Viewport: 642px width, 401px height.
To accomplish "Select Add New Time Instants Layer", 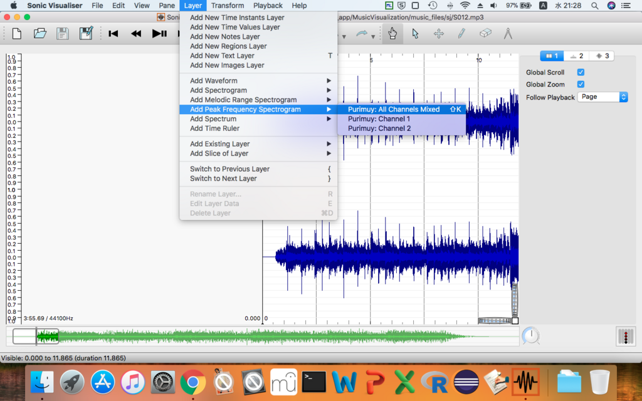I will click(x=258, y=18).
